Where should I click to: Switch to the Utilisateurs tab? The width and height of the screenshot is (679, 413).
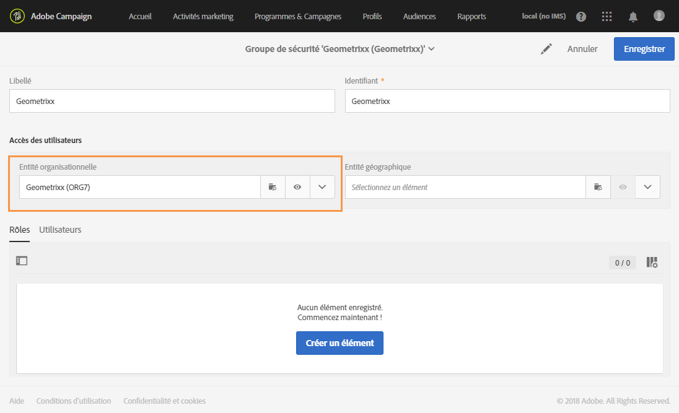[x=60, y=230]
